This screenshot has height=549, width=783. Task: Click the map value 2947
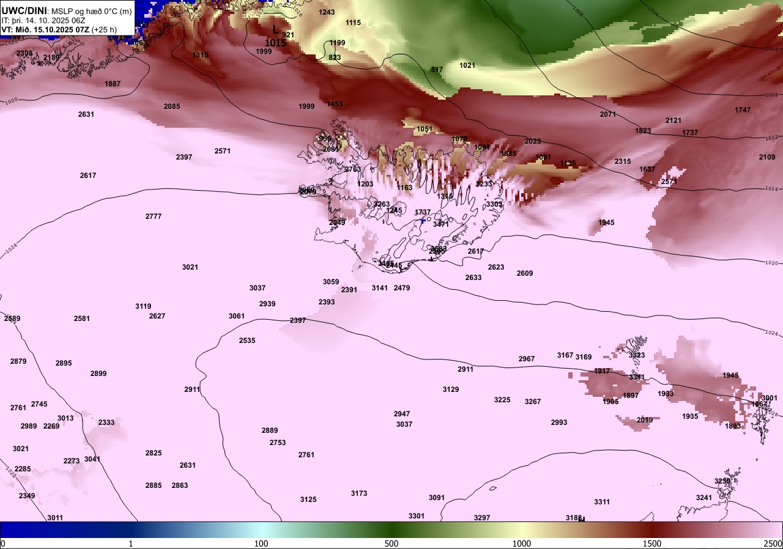[x=402, y=414]
